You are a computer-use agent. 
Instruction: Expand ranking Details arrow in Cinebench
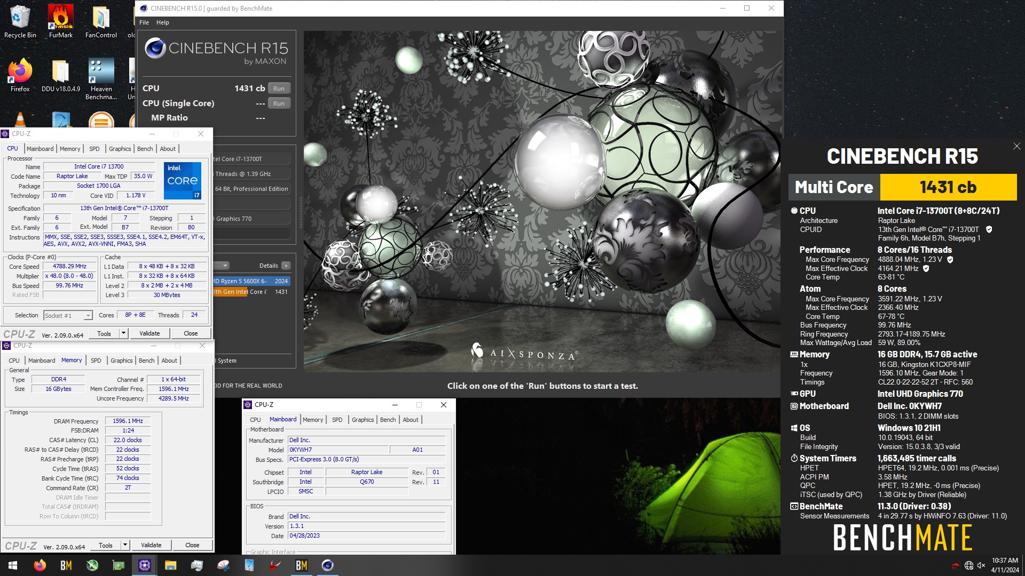point(286,266)
